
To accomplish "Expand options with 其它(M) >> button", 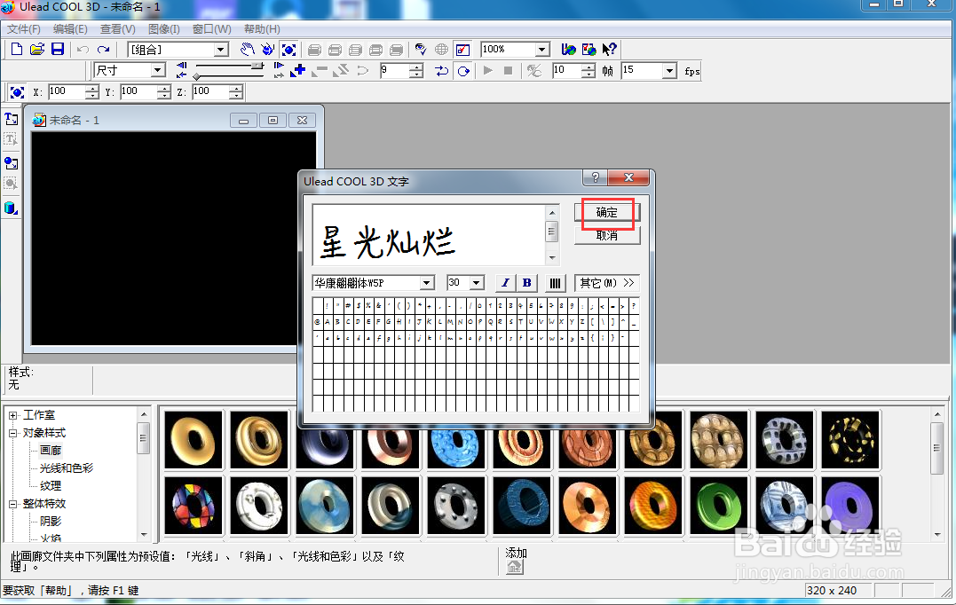I will pos(607,283).
